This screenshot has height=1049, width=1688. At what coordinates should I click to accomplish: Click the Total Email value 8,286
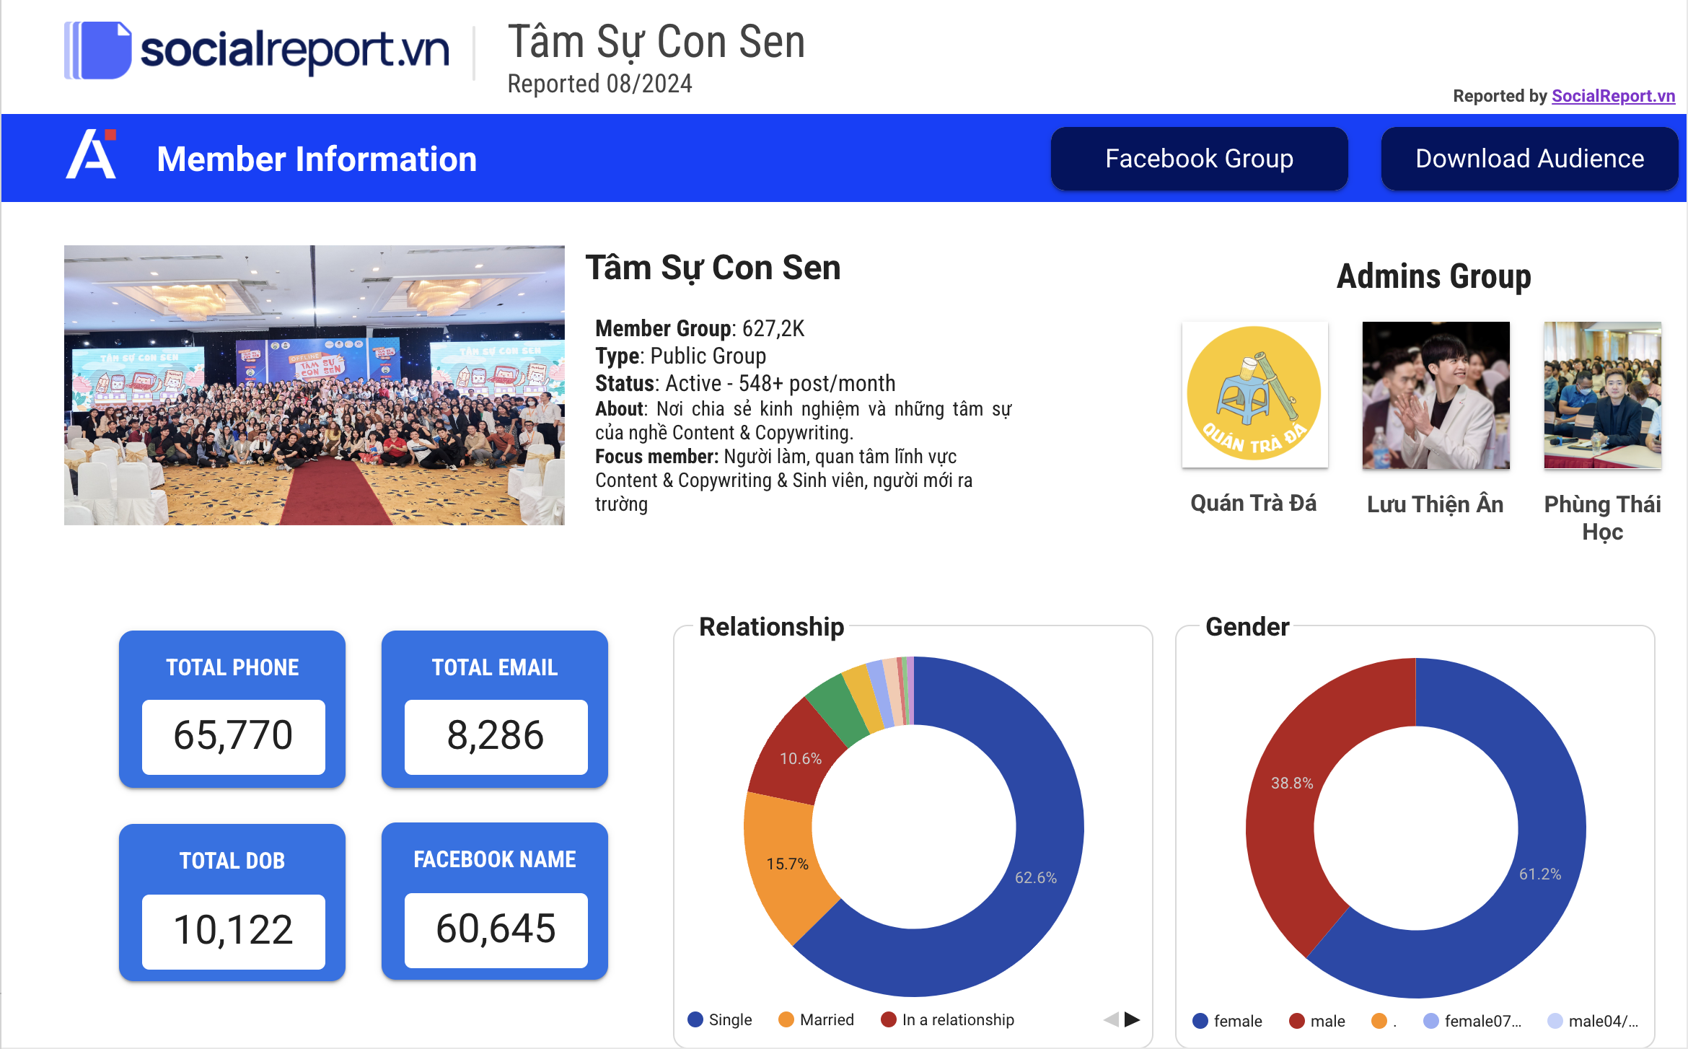click(496, 736)
